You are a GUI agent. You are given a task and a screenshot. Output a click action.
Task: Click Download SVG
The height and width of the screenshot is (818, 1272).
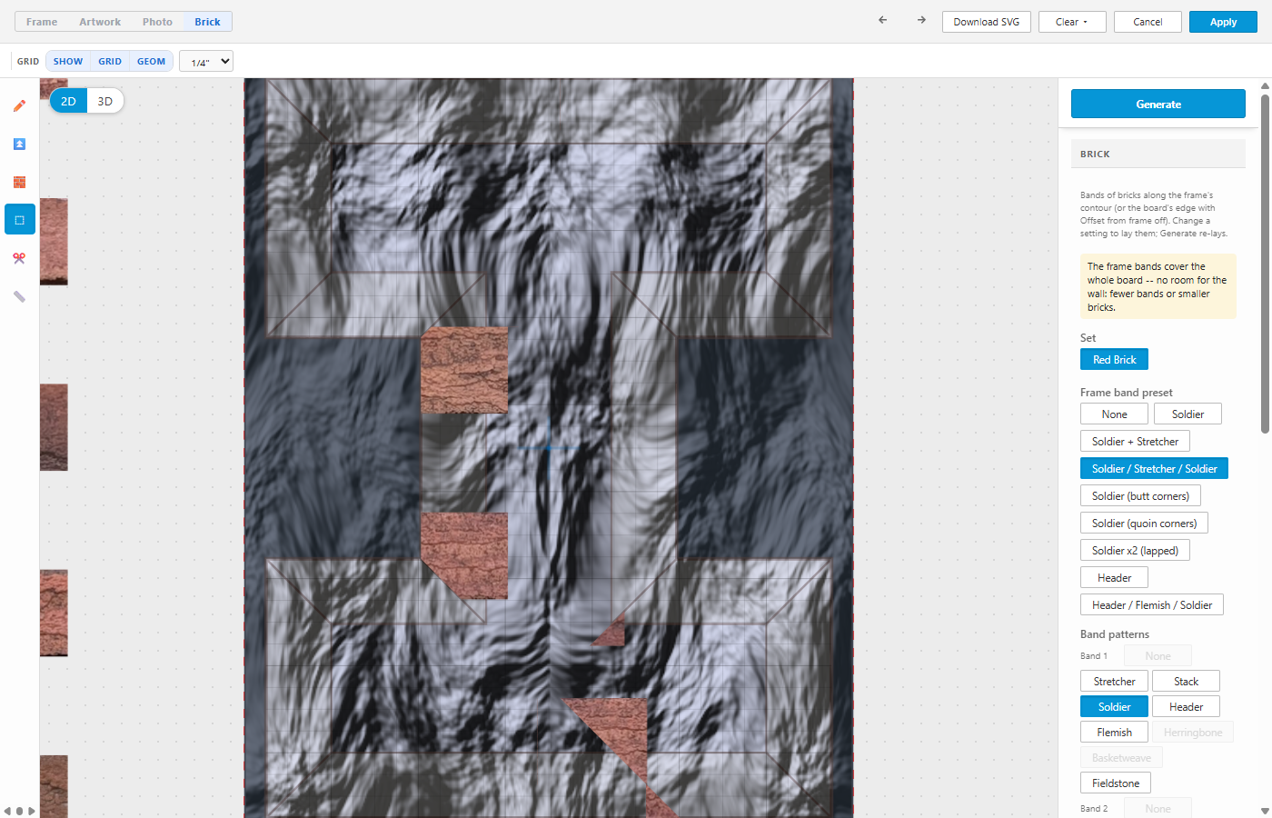[987, 22]
